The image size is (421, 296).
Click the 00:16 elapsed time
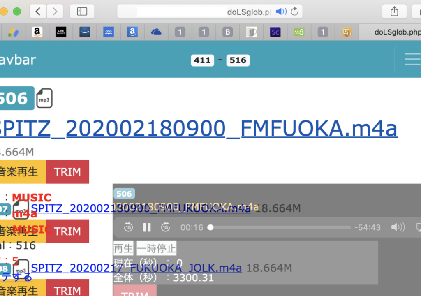point(192,227)
